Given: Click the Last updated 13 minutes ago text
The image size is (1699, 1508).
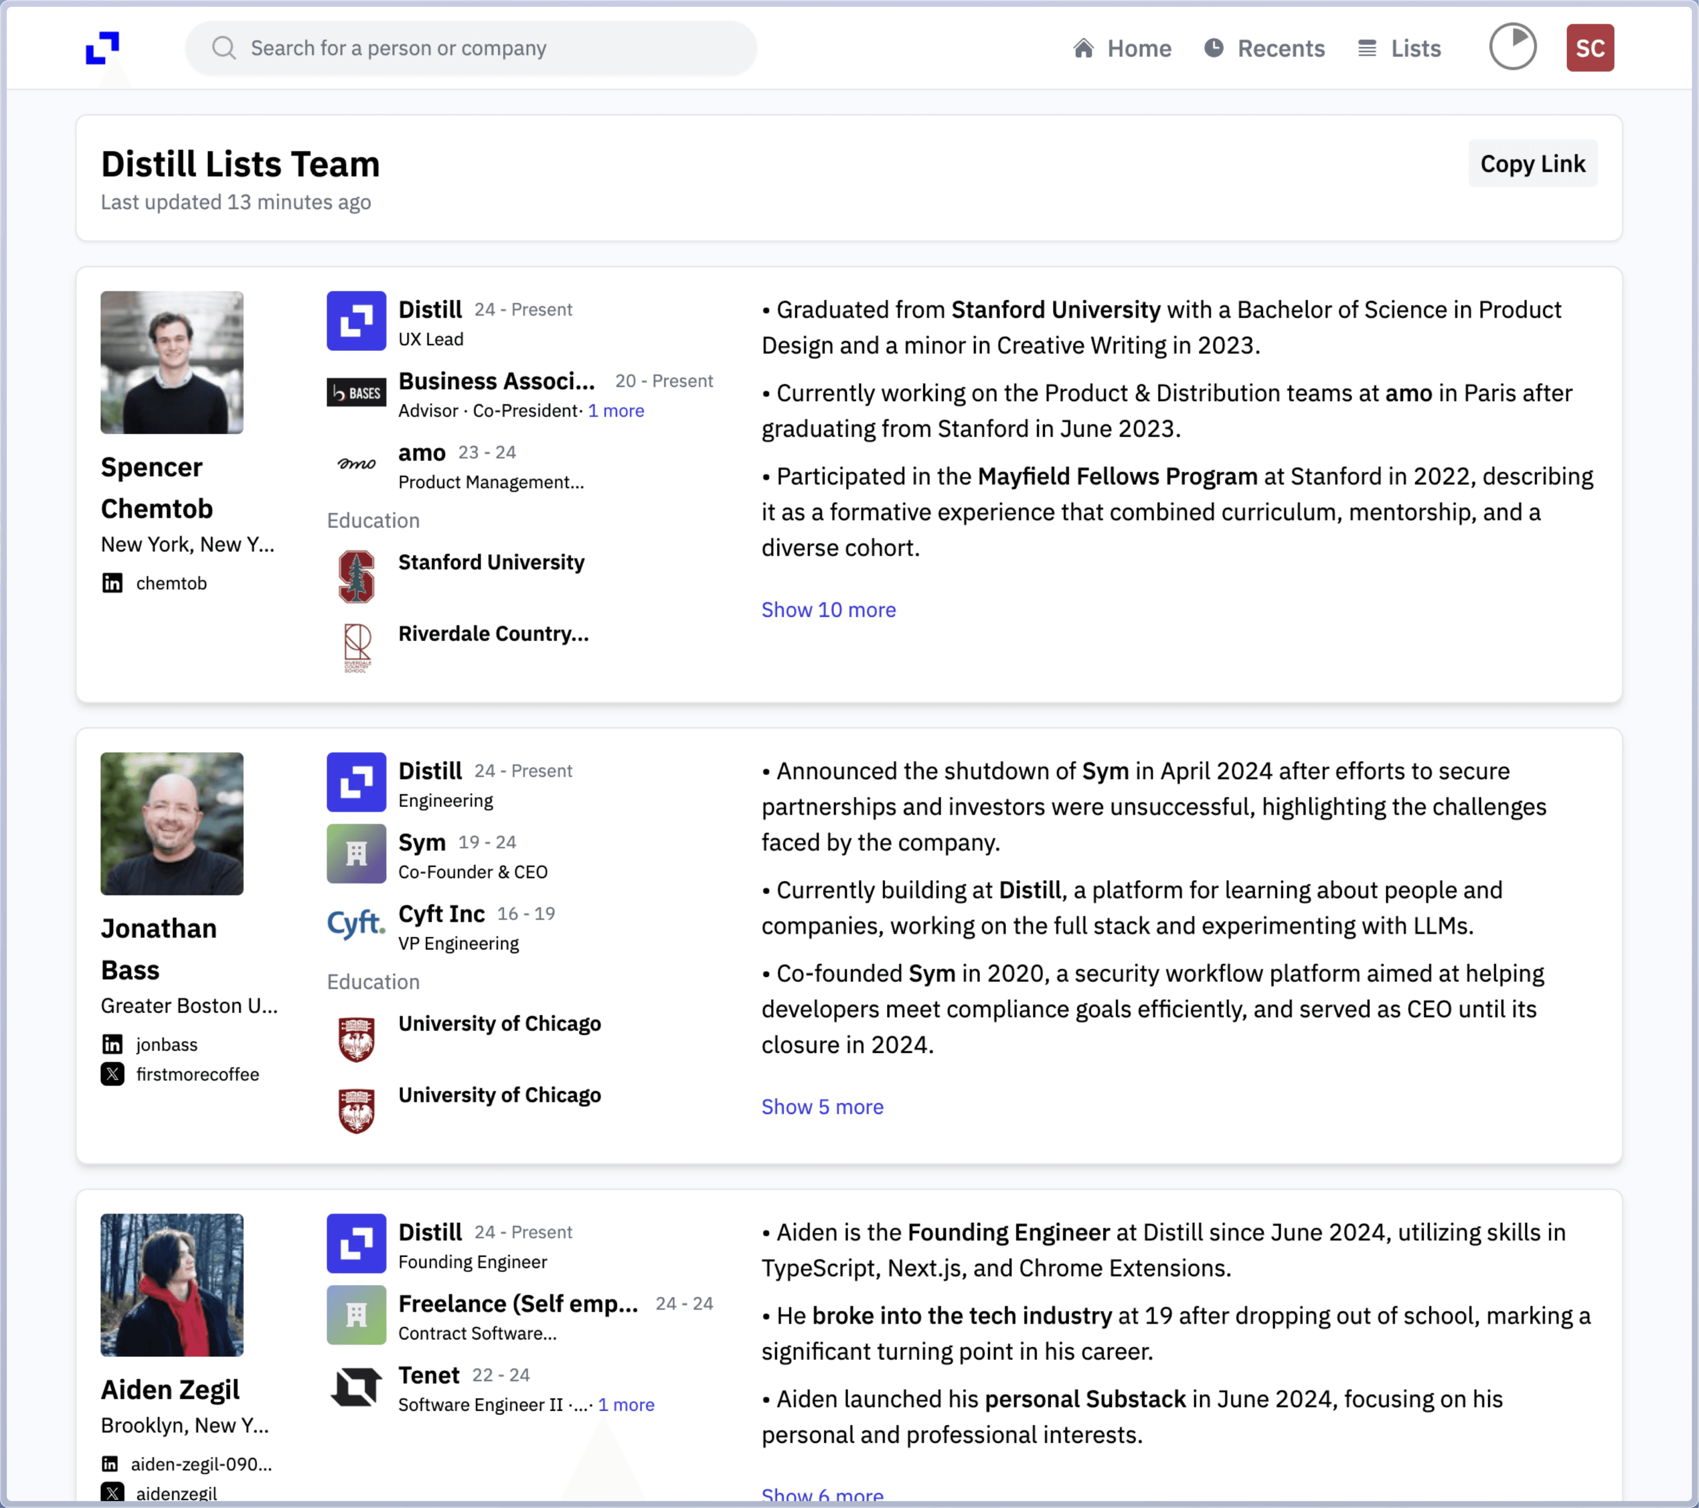Looking at the screenshot, I should tap(236, 202).
